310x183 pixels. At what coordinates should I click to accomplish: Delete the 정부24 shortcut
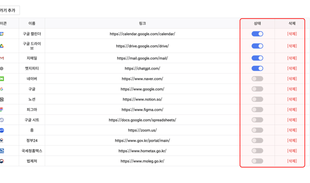click(x=292, y=140)
